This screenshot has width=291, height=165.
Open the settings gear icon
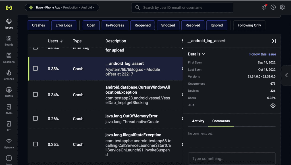coord(282,7)
